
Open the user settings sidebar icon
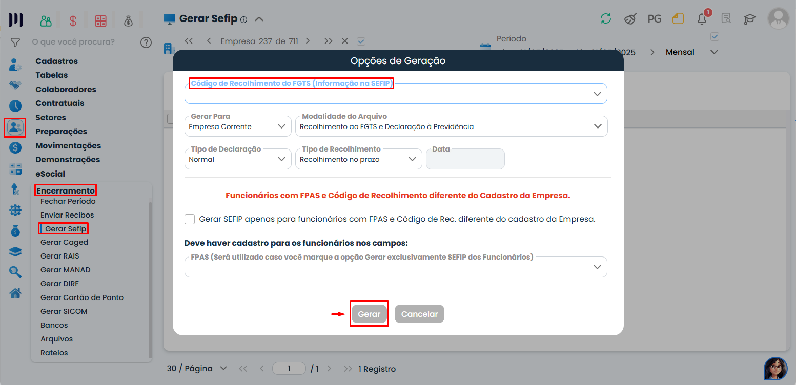tap(15, 65)
